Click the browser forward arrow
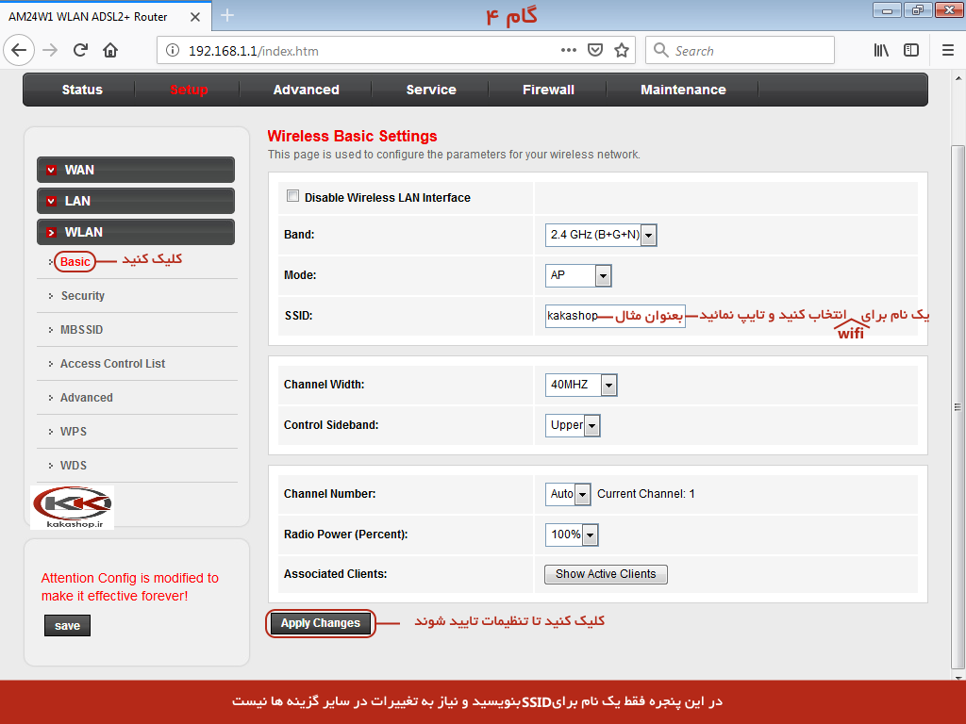Image resolution: width=966 pixels, height=724 pixels. tap(50, 50)
